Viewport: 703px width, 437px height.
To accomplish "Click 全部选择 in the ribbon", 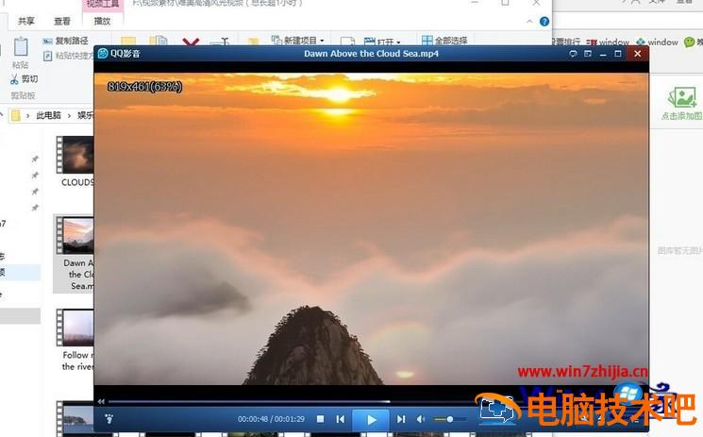I will pos(444,42).
